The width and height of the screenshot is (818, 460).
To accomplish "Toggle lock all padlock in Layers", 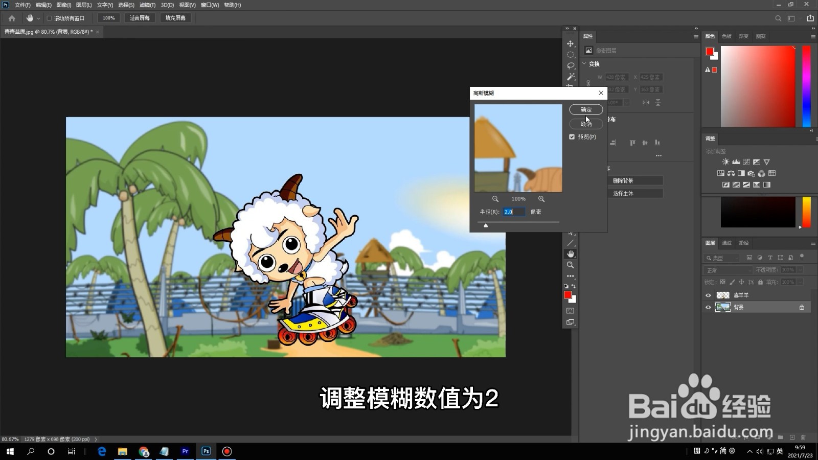I will pos(760,282).
